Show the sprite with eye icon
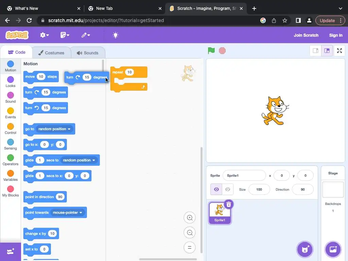Image resolution: width=348 pixels, height=261 pixels. 216,189
